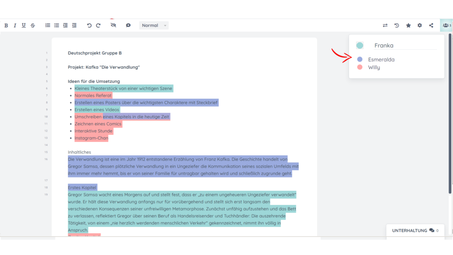Open the timeslider history icon
The image size is (453, 255).
[x=397, y=25]
